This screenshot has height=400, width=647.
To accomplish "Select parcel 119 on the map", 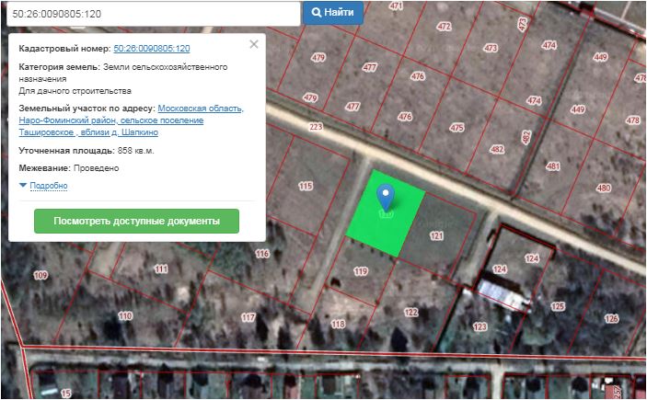I will [360, 271].
